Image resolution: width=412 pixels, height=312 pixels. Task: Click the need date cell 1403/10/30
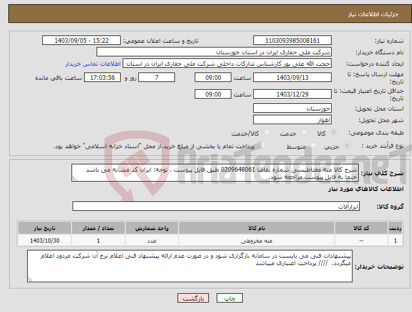point(45,241)
